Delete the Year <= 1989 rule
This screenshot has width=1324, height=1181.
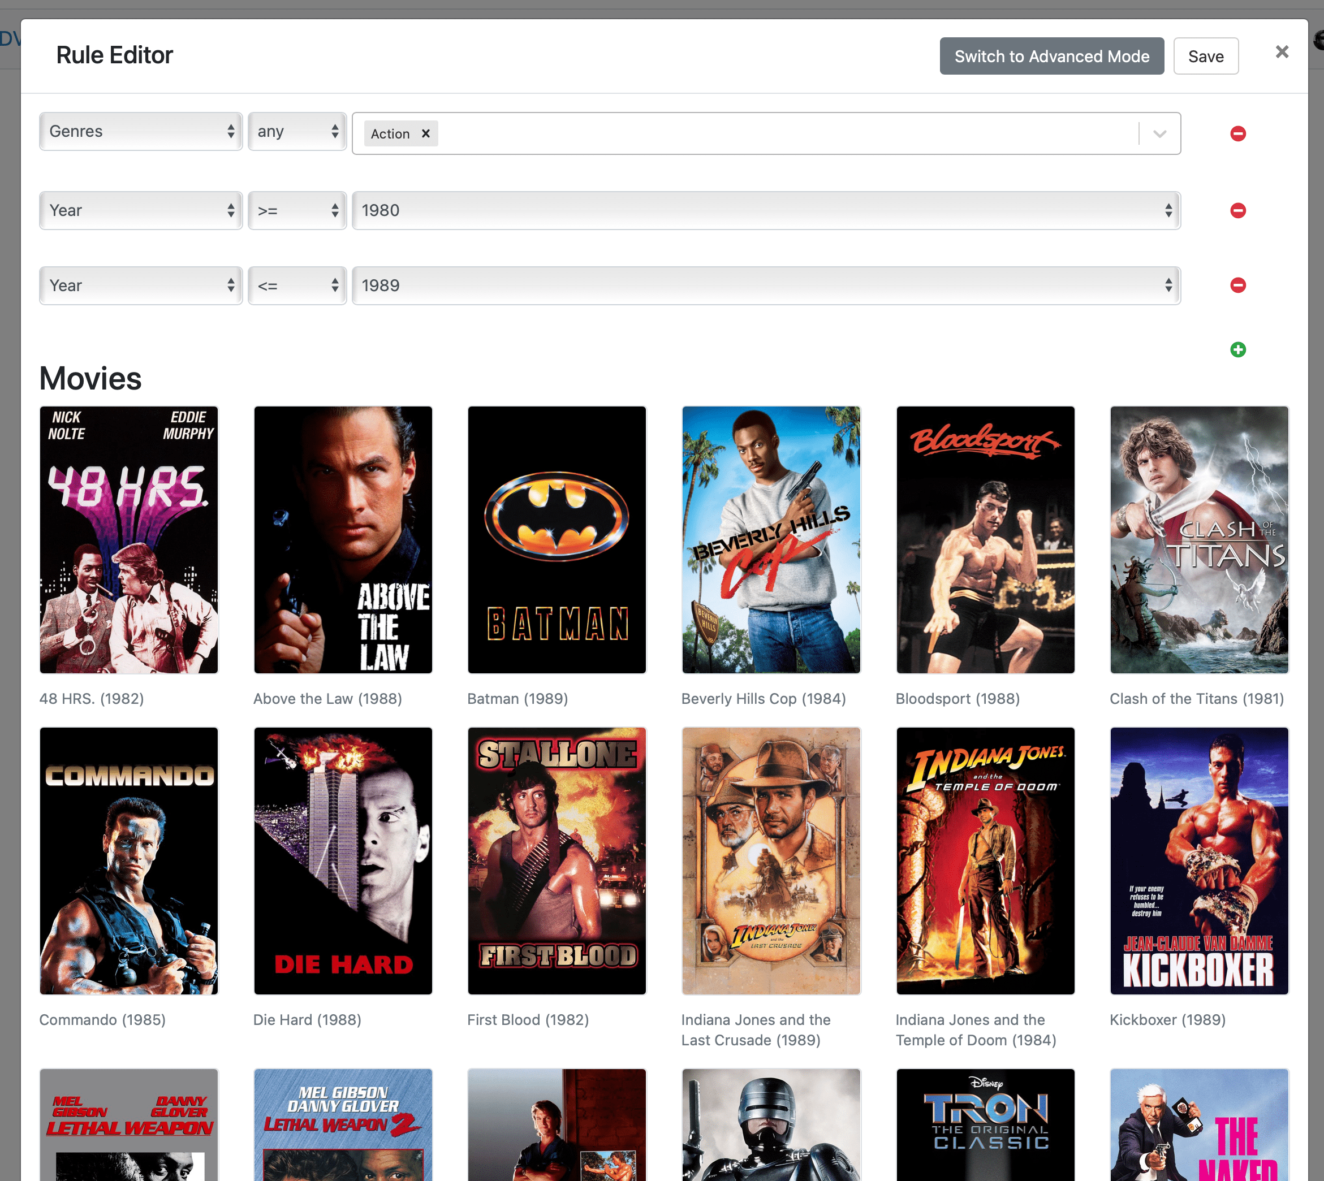pos(1237,285)
